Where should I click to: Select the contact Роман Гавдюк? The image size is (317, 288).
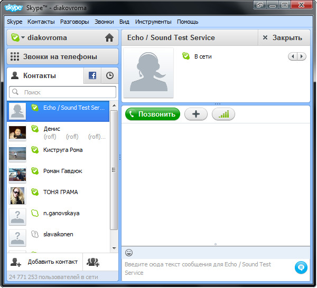58,175
